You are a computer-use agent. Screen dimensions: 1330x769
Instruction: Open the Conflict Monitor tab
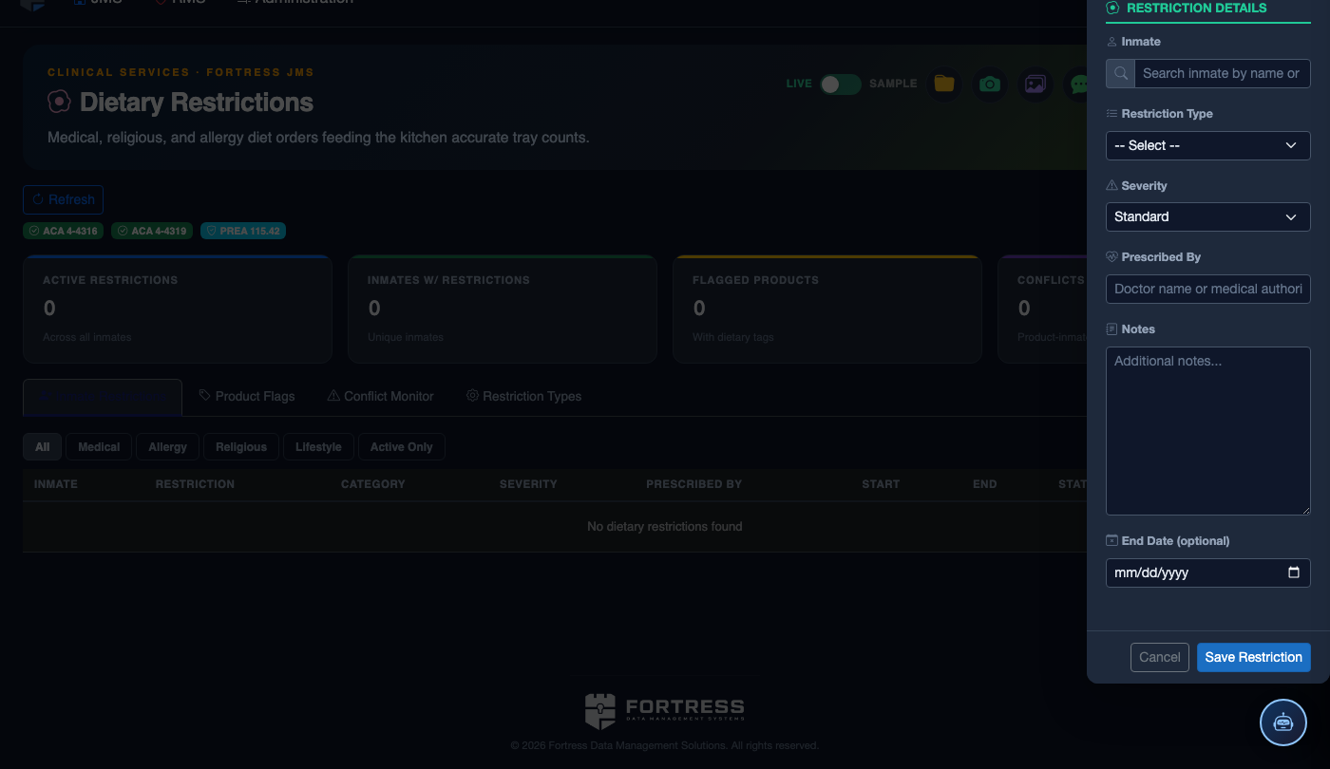380,396
